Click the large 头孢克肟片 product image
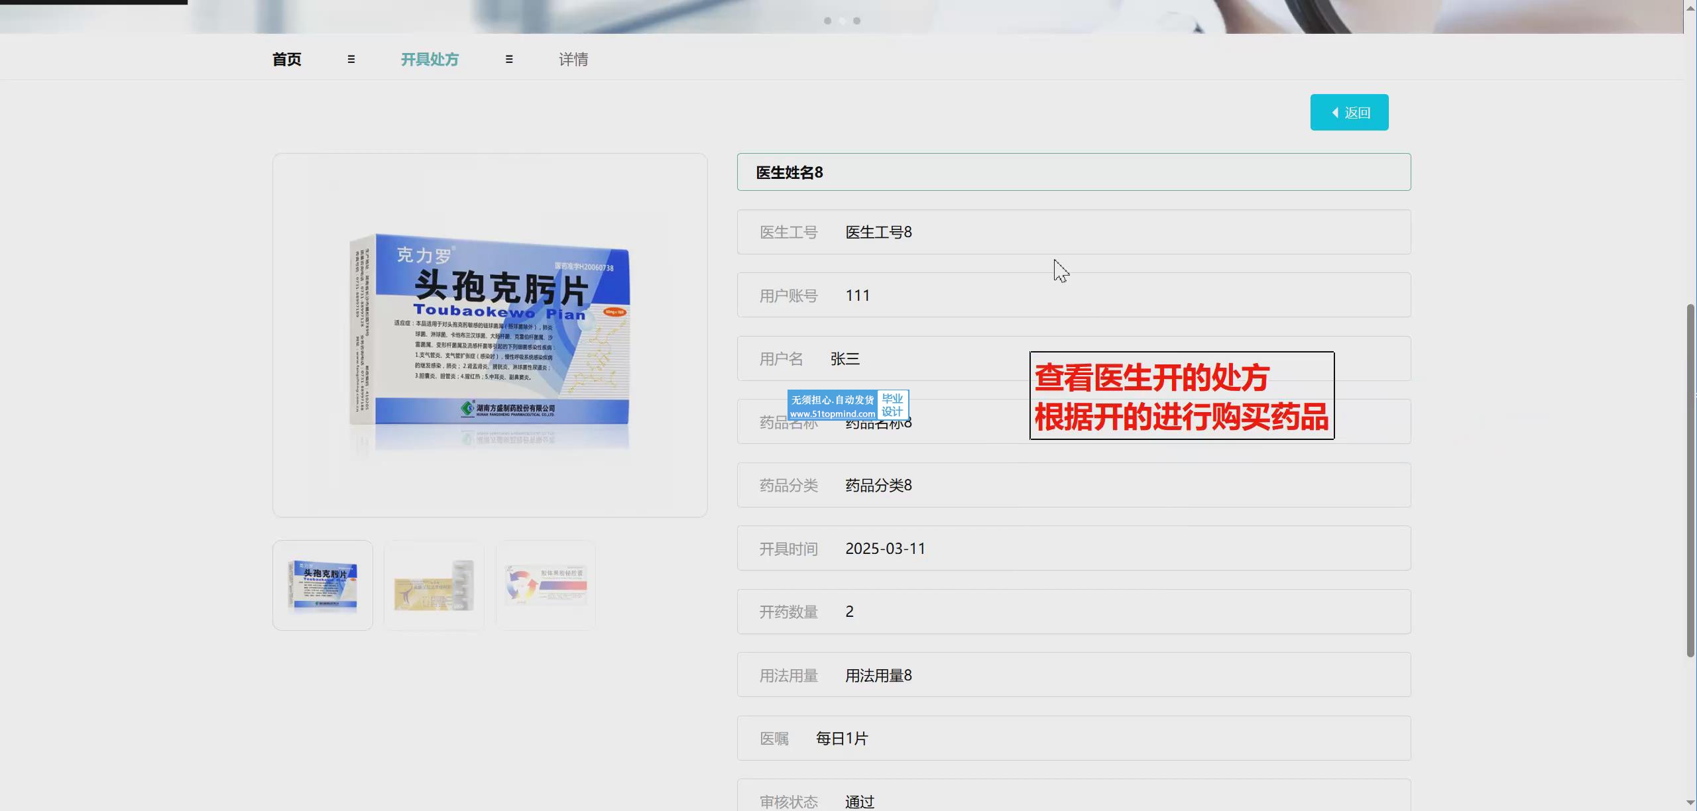This screenshot has width=1697, height=811. [490, 335]
